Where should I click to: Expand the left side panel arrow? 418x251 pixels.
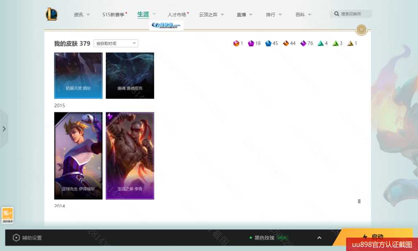tap(4, 129)
